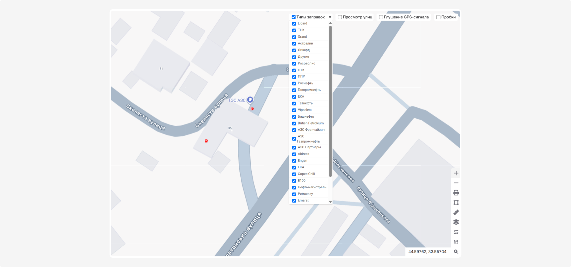Click the list scroll-up arrow
The image size is (571, 267).
[330, 23]
